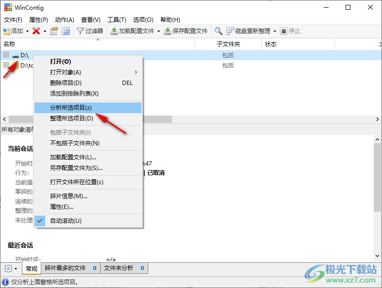Viewport: 382px width, 288px height.
Task: Sort by 状态 column header
Action: coord(298,44)
